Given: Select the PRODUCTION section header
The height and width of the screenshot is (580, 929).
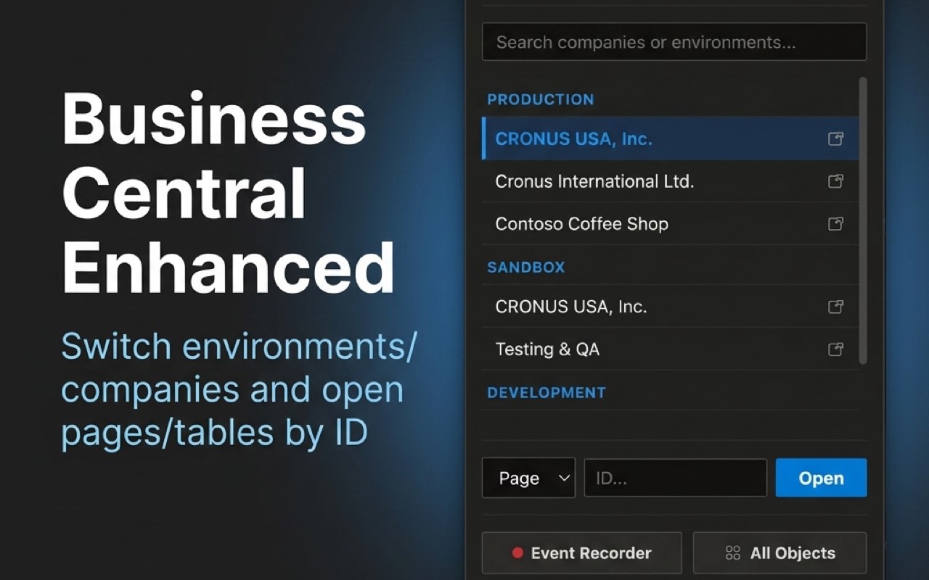Looking at the screenshot, I should click(540, 99).
